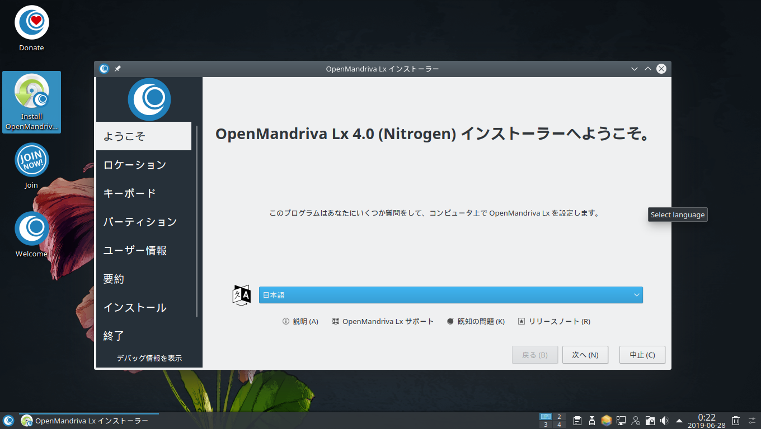Open the language selection dropdown showing 日本語
This screenshot has width=761, height=429.
click(450, 295)
